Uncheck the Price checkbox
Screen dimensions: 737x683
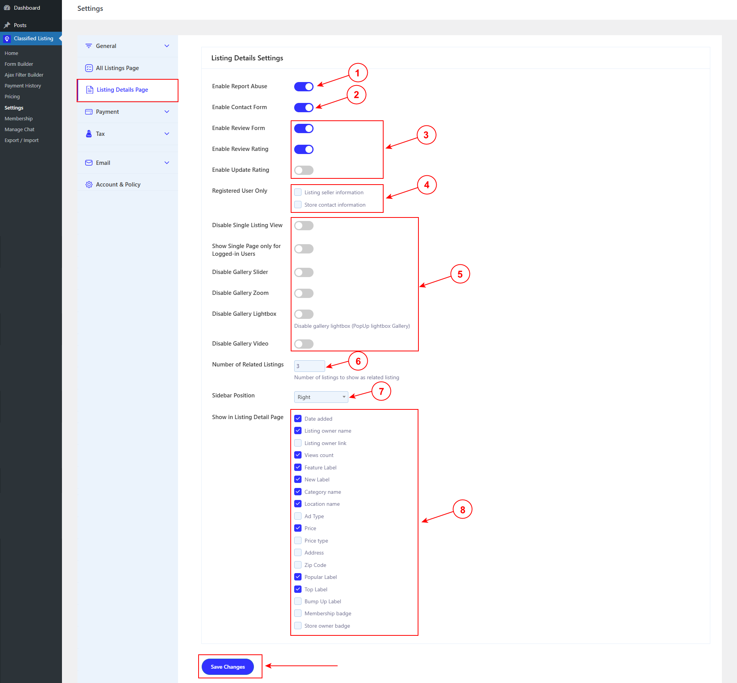tap(298, 528)
